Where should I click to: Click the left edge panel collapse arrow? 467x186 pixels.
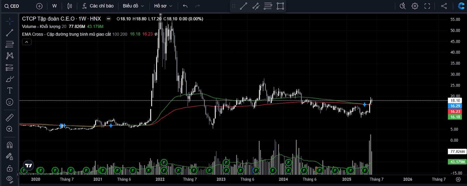[18, 175]
